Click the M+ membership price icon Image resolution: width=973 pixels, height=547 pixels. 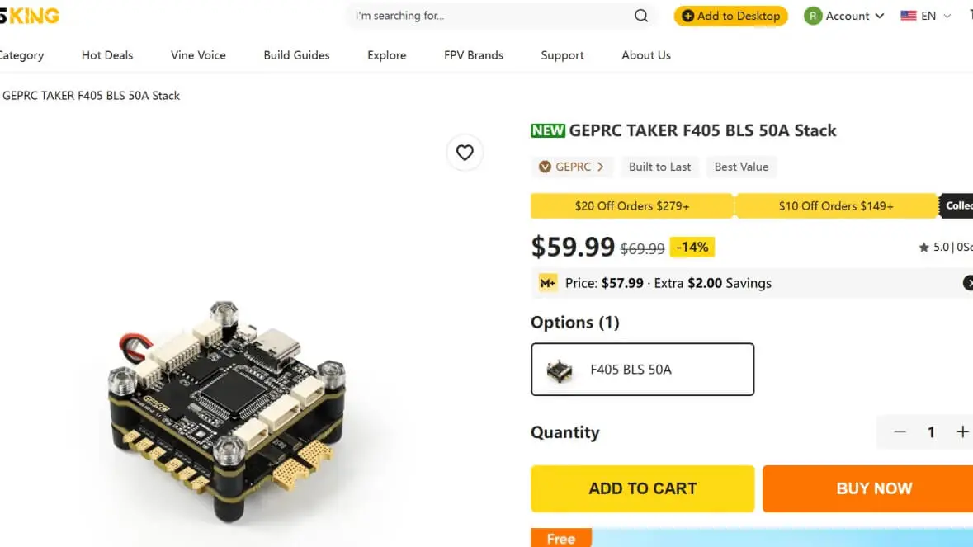[x=548, y=283]
